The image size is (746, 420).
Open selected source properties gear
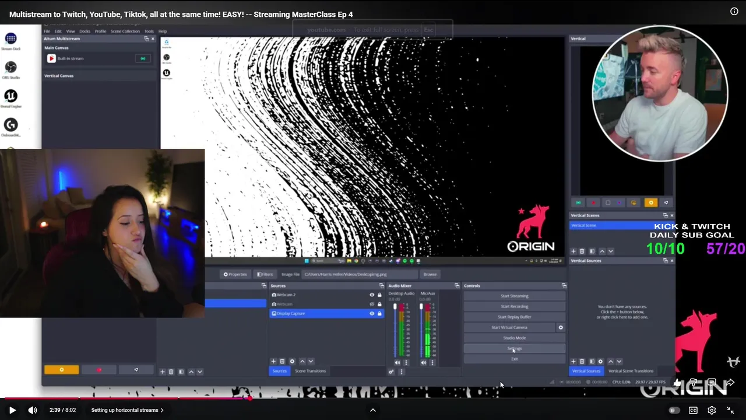tap(292, 362)
